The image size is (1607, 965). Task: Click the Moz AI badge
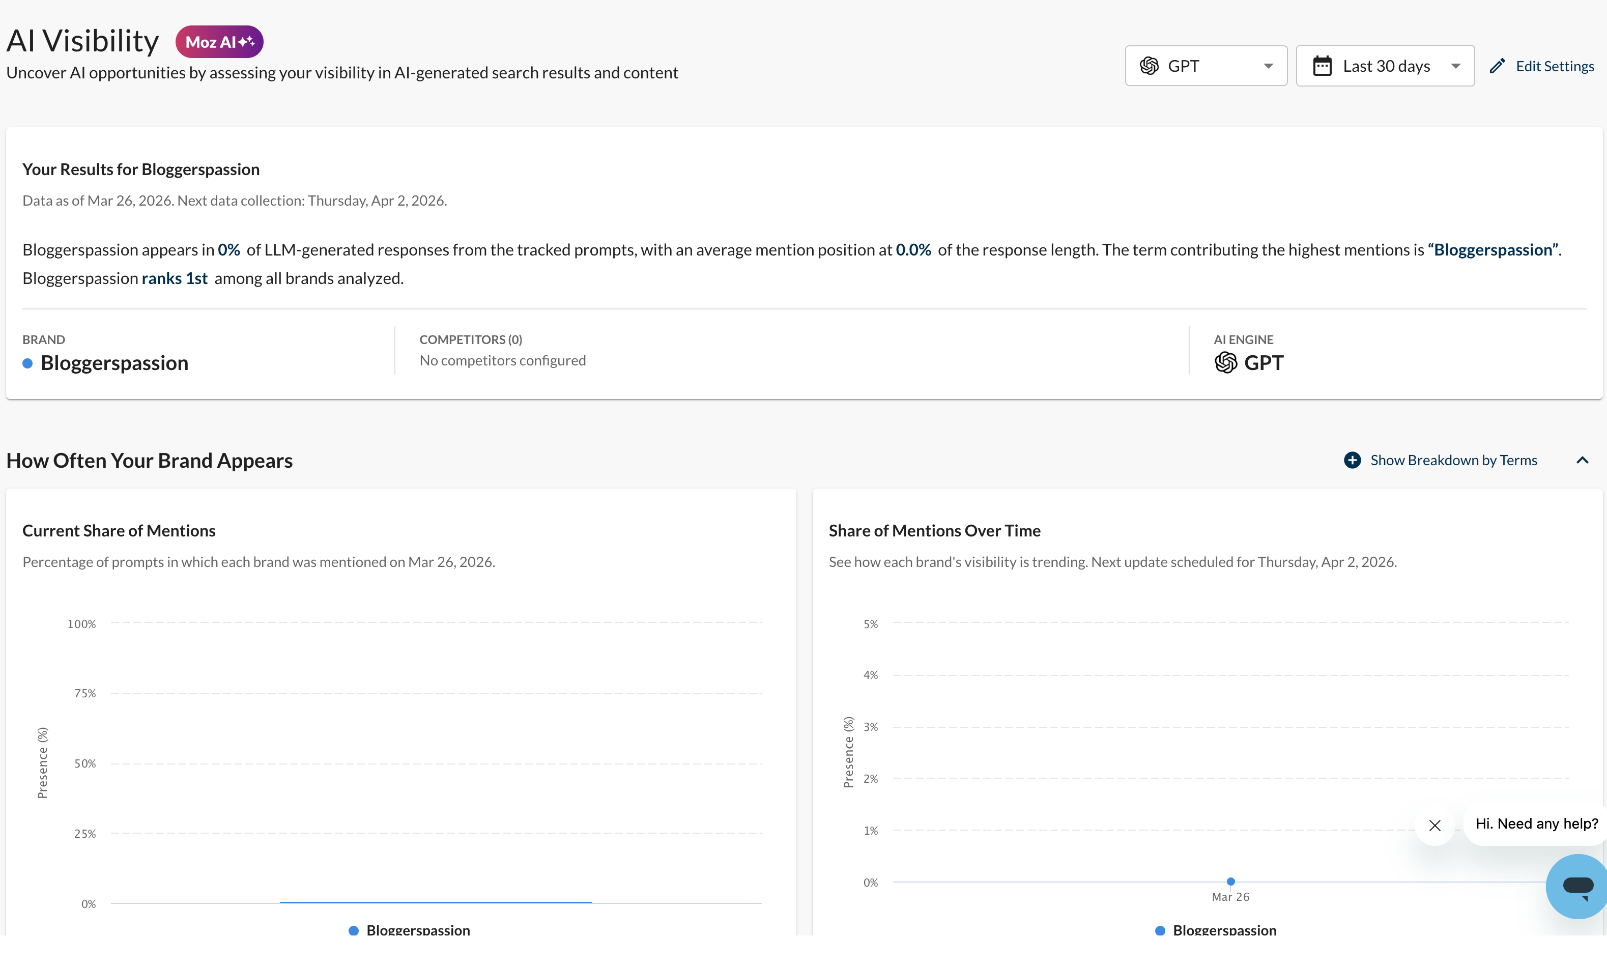pos(219,42)
